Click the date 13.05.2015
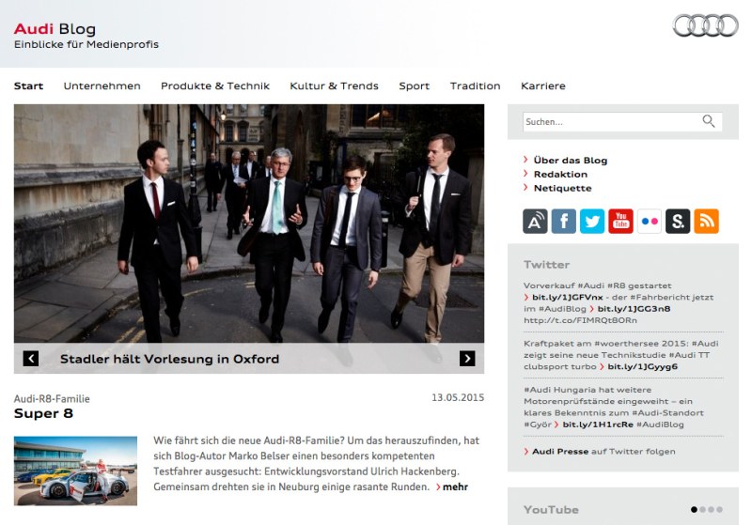This screenshot has width=752, height=525. 458,397
